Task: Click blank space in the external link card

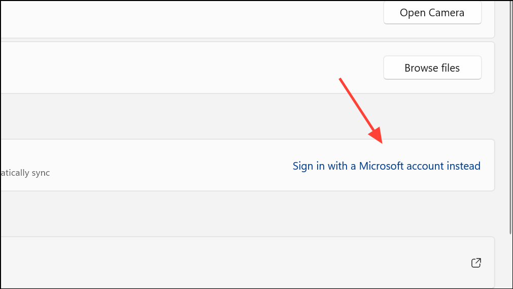Action: click(x=229, y=262)
